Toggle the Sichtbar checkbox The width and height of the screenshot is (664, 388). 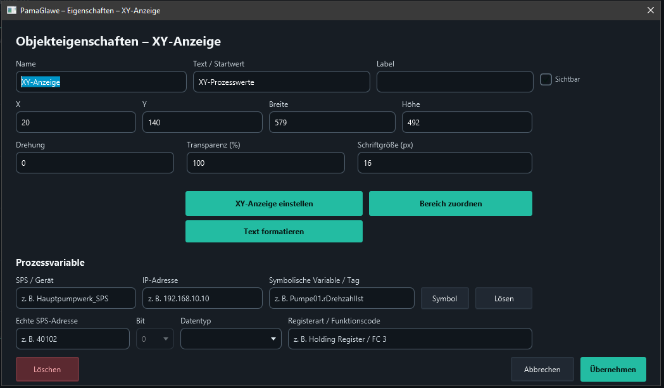(x=546, y=79)
